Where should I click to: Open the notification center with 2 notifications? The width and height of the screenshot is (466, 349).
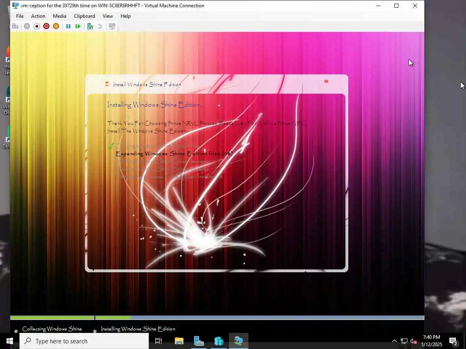453,341
